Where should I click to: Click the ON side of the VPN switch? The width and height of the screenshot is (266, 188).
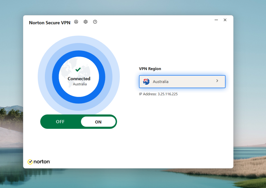(98, 122)
